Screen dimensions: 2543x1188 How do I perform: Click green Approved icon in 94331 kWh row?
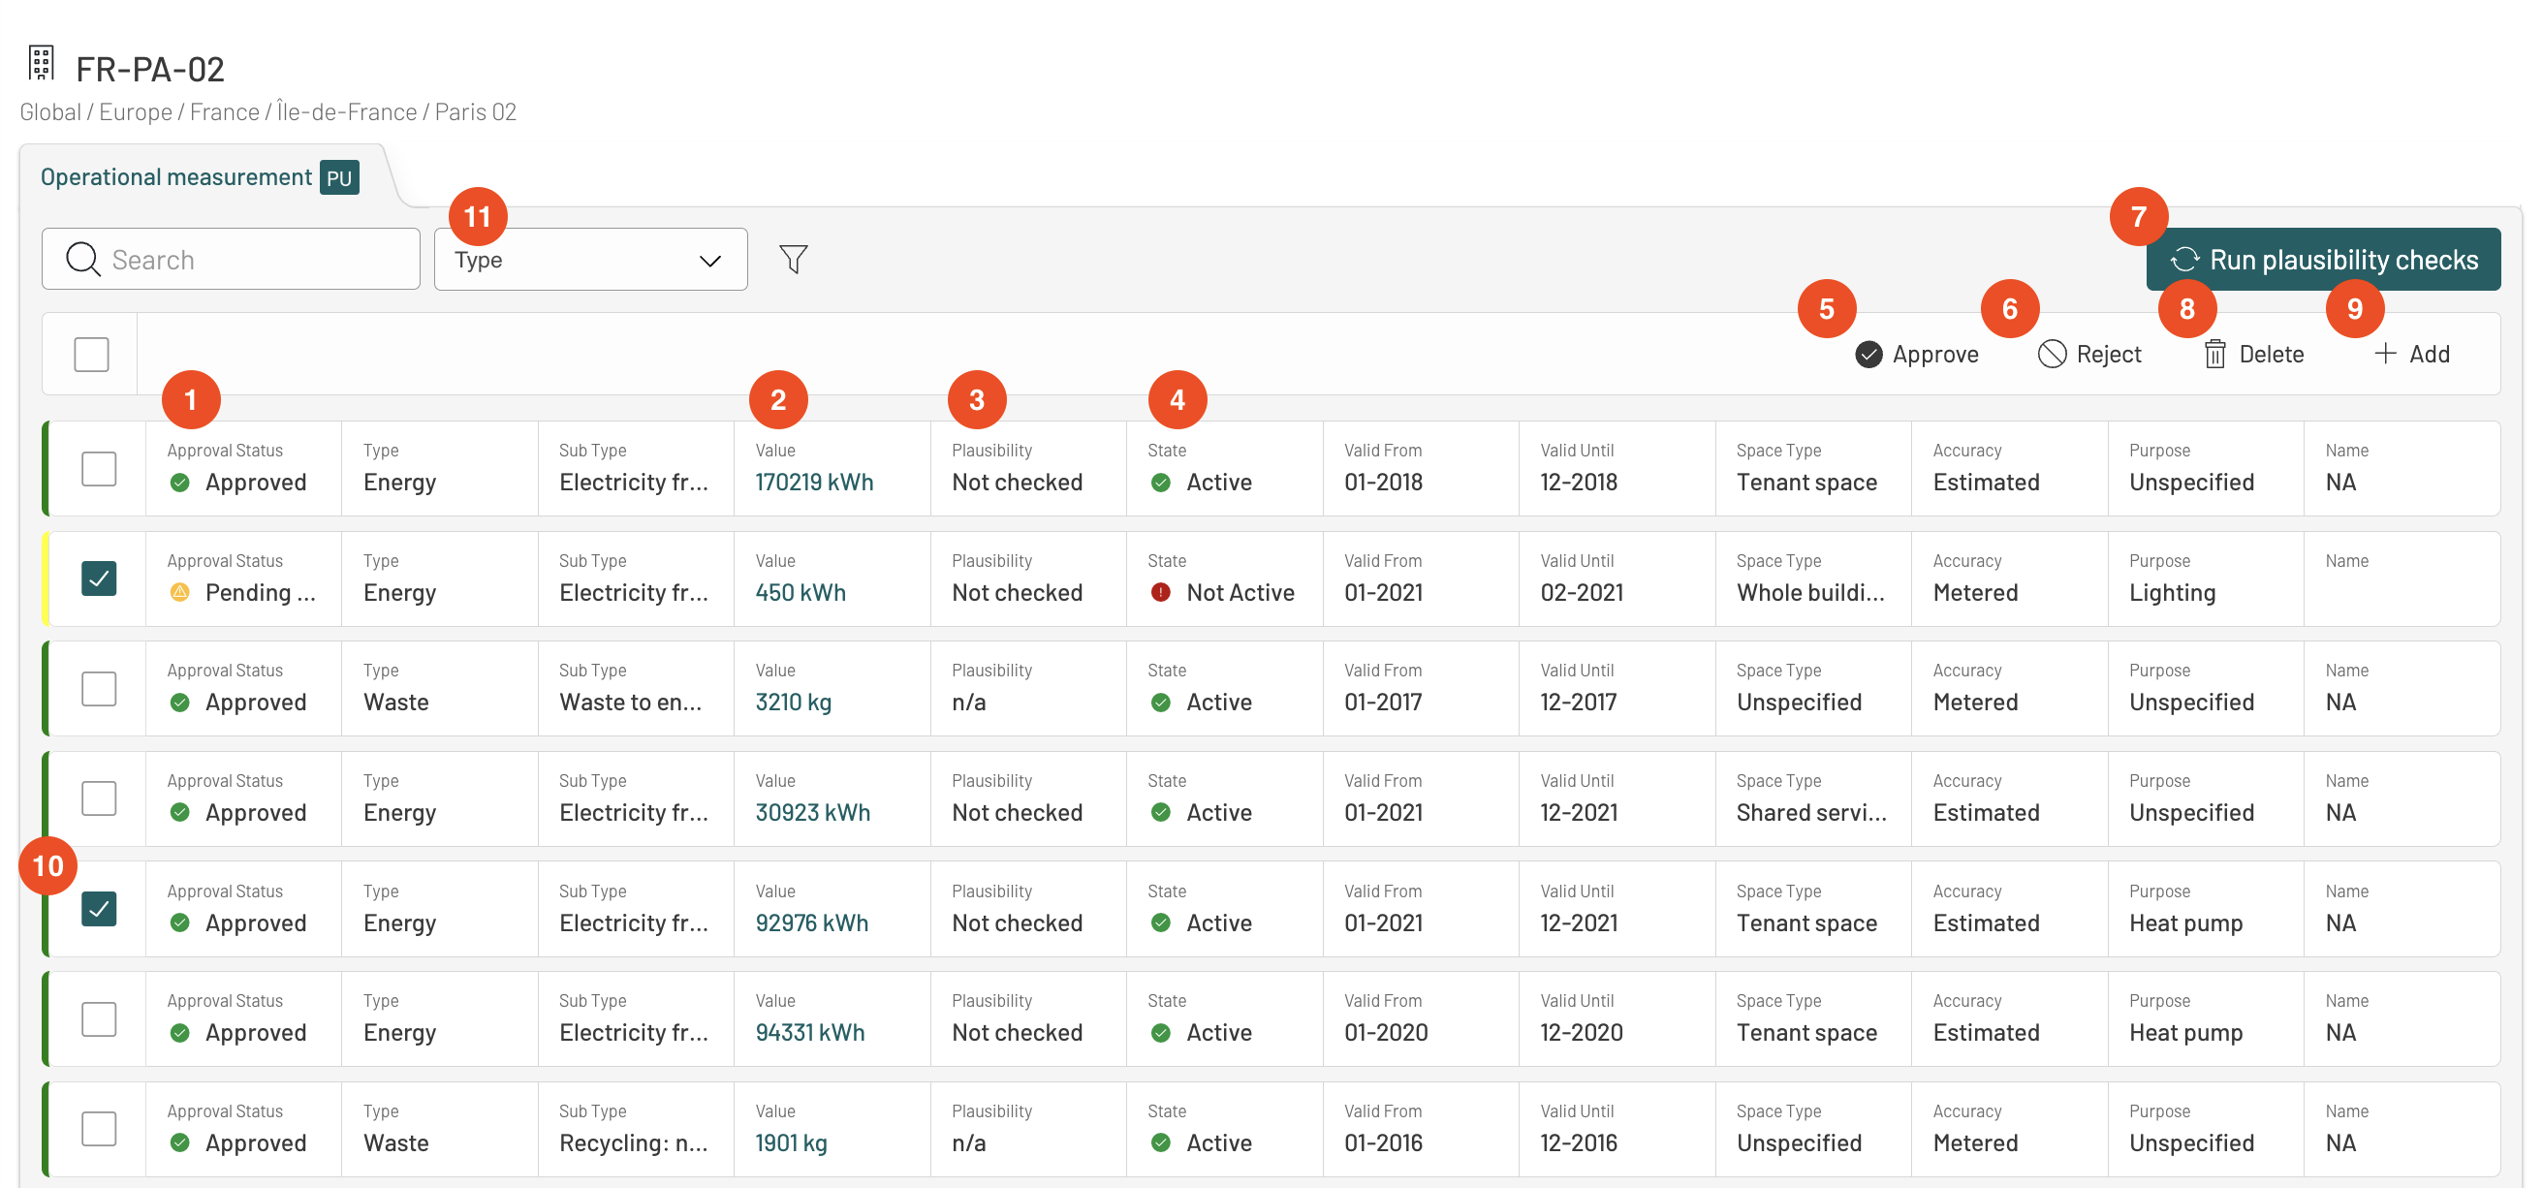179,1032
